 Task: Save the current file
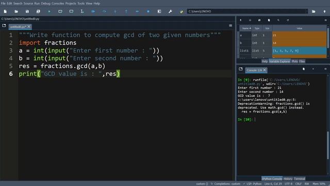point(27,11)
